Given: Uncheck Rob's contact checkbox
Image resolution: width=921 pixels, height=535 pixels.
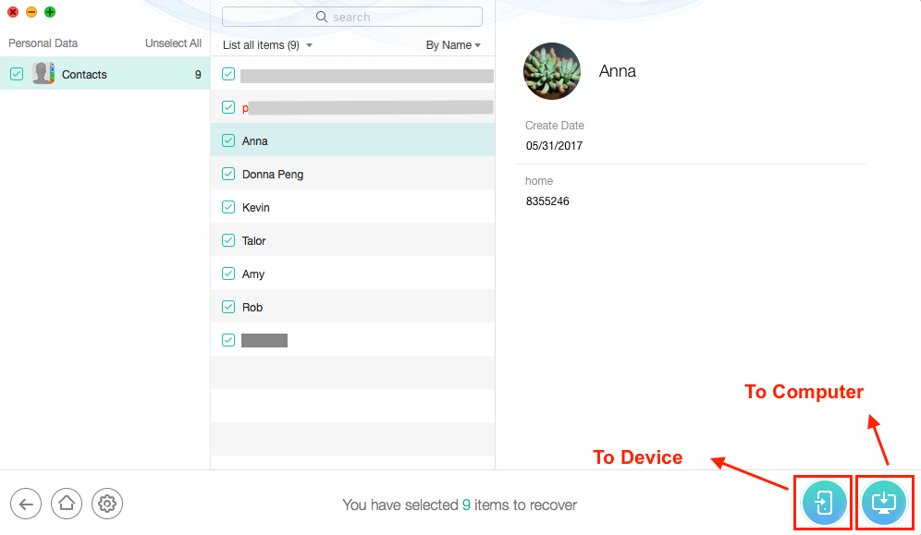Looking at the screenshot, I should [227, 307].
